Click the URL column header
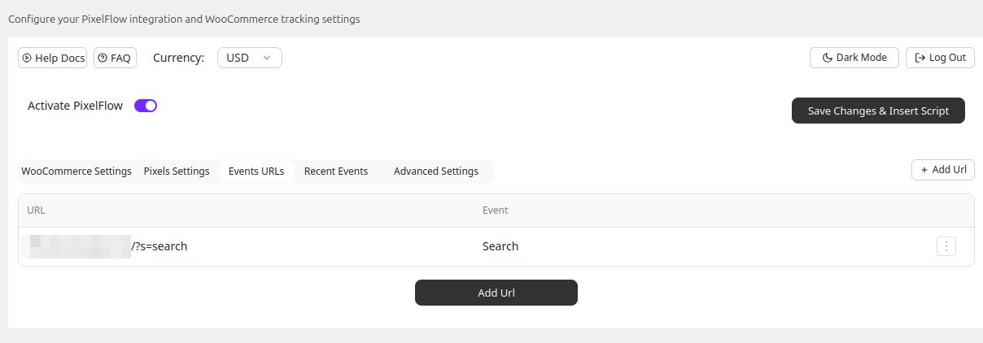The height and width of the screenshot is (343, 983). click(36, 211)
